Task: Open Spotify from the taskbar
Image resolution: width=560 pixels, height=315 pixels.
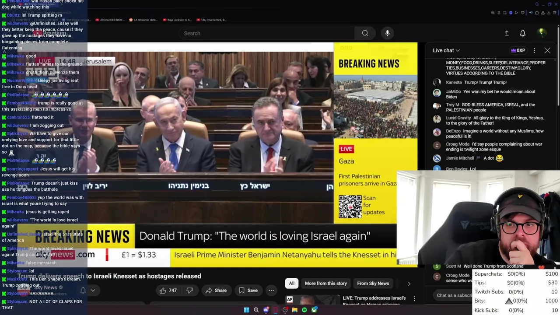Action: [304, 310]
